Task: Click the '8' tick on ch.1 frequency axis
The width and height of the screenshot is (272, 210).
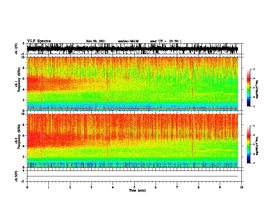Action: [24, 68]
